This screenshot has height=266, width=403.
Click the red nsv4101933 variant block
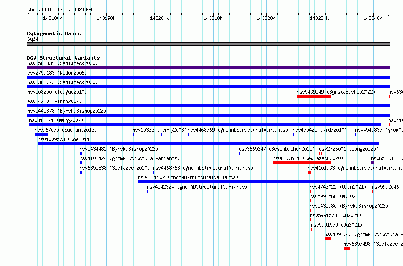309,172
